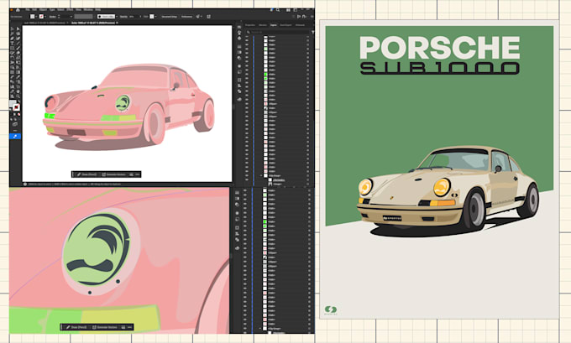571x343 pixels.
Task: Toggle visibility eye of upper panel Clip Group
Action: 247,175
